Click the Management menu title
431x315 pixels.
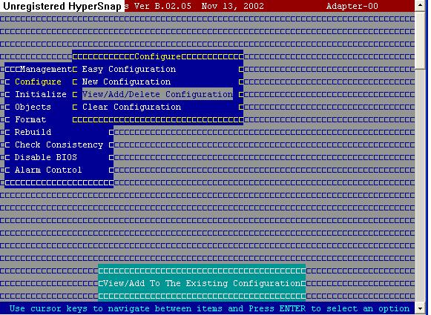46,69
